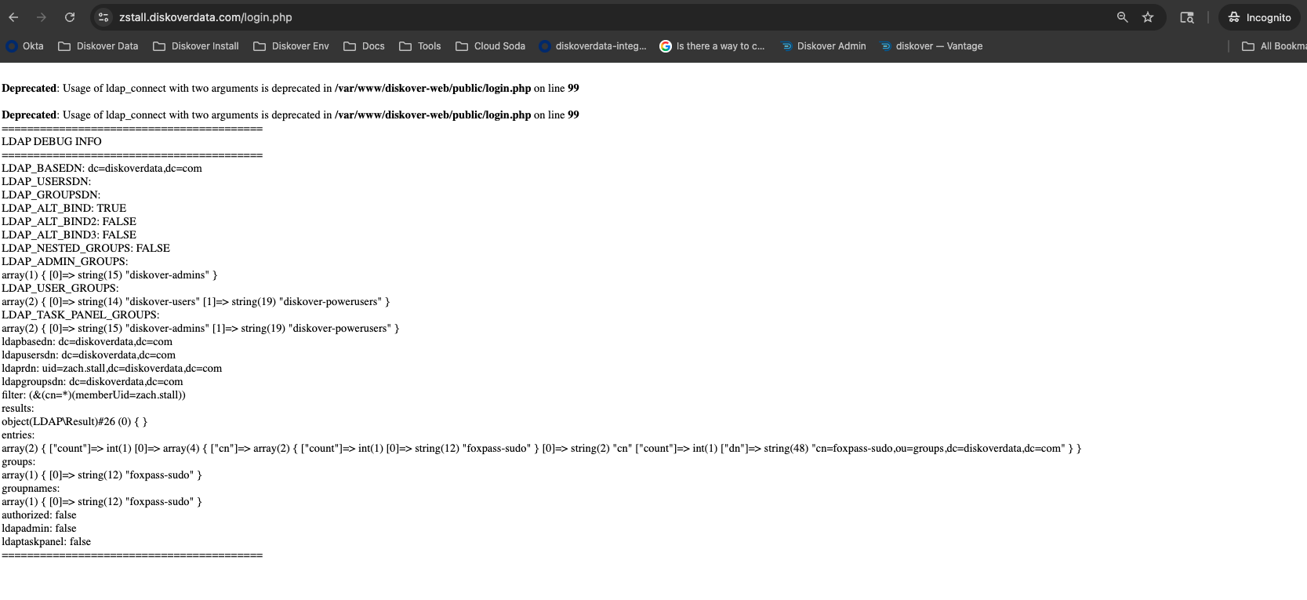Open the All Bookmarks folder

(1273, 46)
